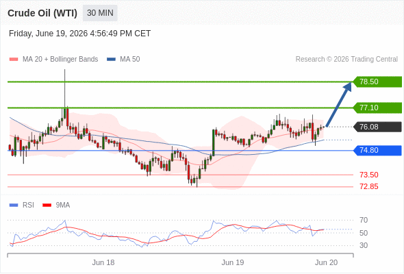Click the tall spike candle wick top
Viewport: 404px width, 274px height.
tap(64, 70)
